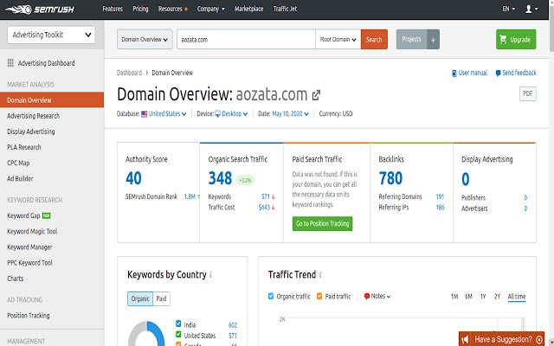Open CPC Map in sidebar
Screen dimensions: 554x346
(x=18, y=163)
